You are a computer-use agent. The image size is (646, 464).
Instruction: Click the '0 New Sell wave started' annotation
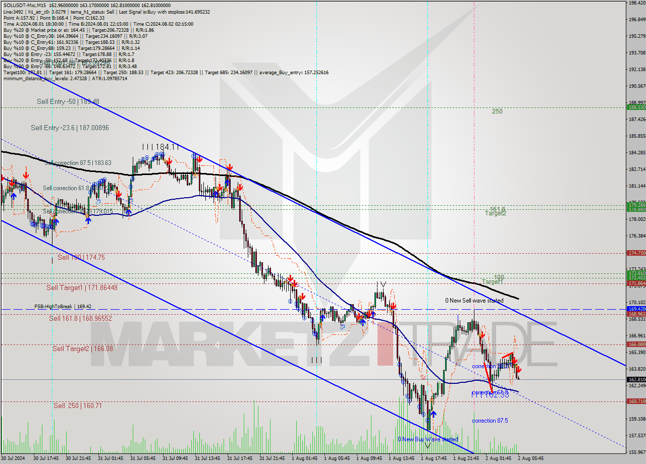tap(474, 301)
